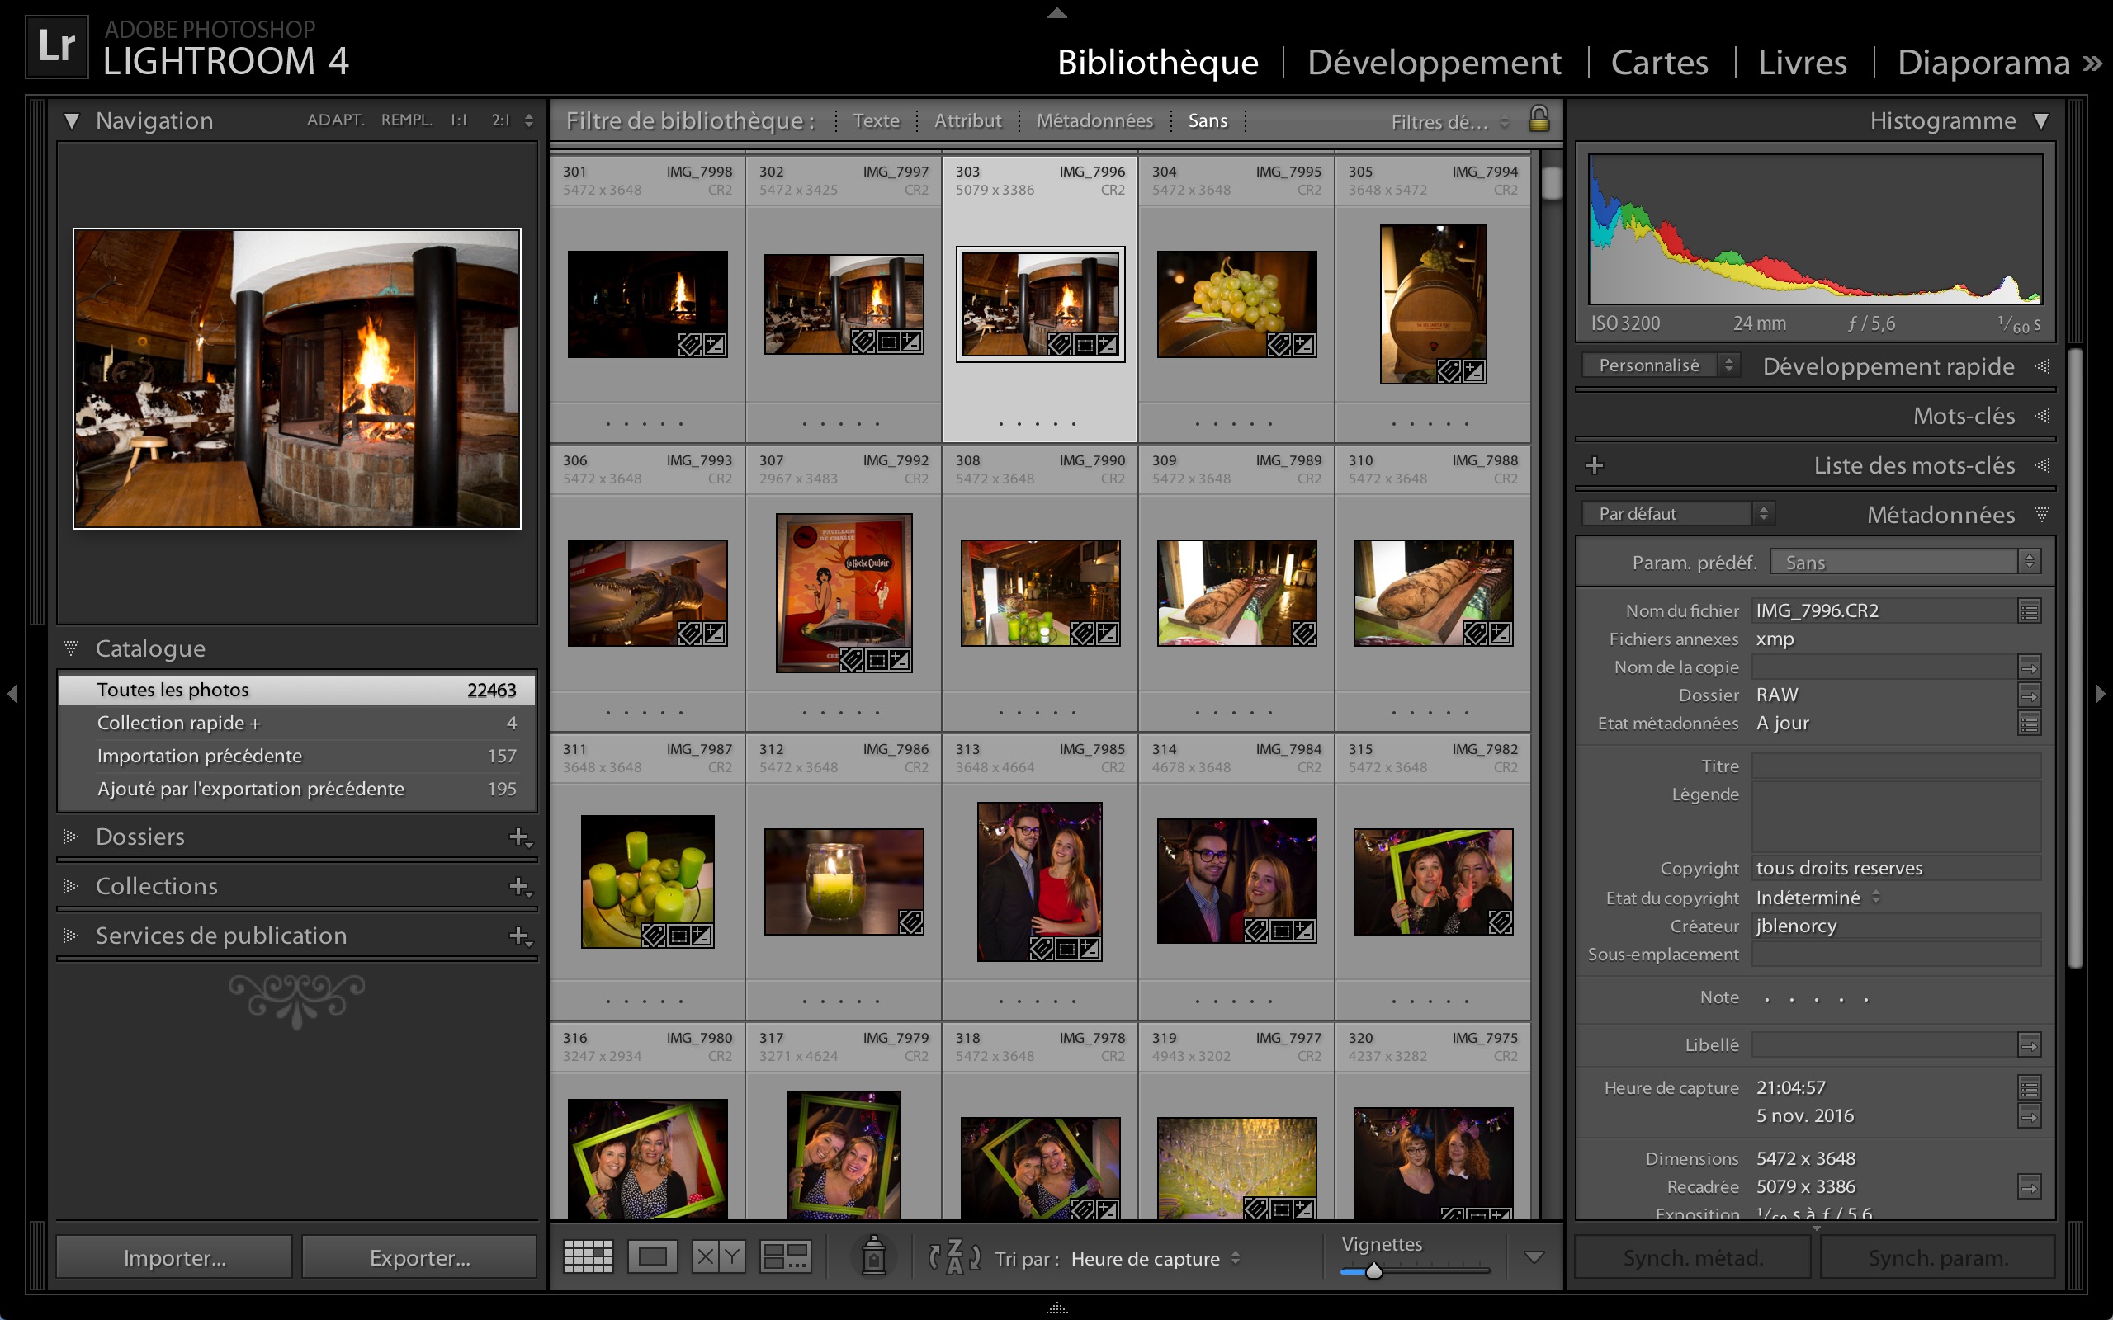
Task: Reverse sort direction with A-Z icon
Action: click(954, 1257)
